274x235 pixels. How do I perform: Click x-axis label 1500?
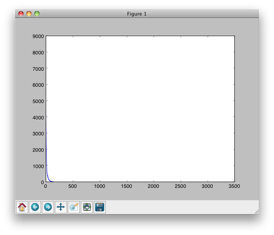[x=126, y=186]
